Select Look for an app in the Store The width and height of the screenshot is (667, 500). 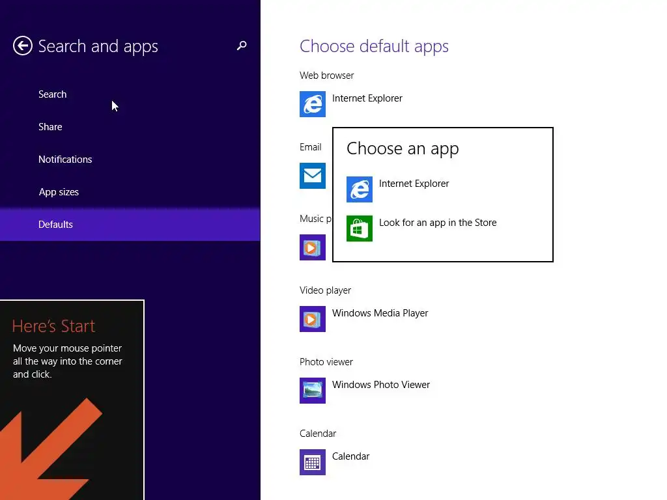coord(438,223)
